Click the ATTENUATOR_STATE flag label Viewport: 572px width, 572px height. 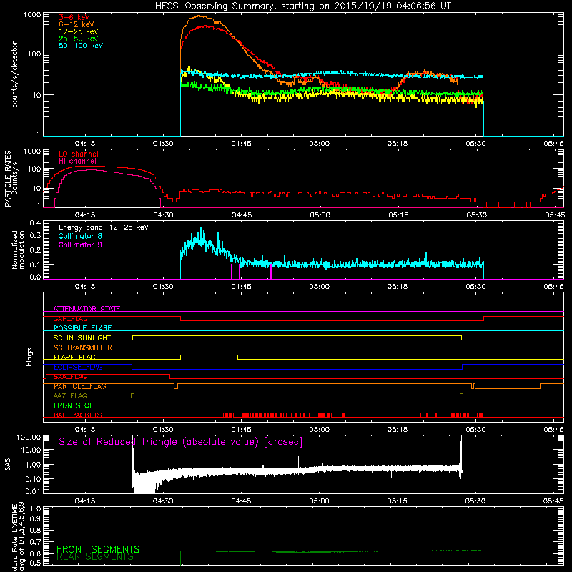(x=87, y=309)
